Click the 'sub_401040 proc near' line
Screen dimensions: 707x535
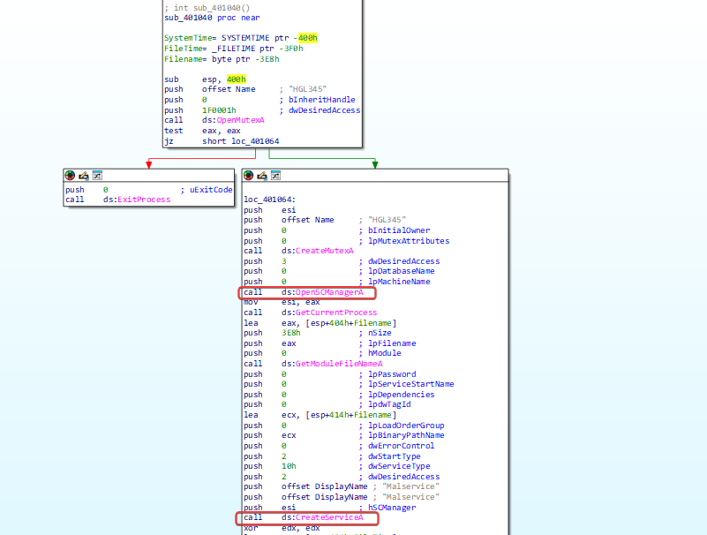212,18
